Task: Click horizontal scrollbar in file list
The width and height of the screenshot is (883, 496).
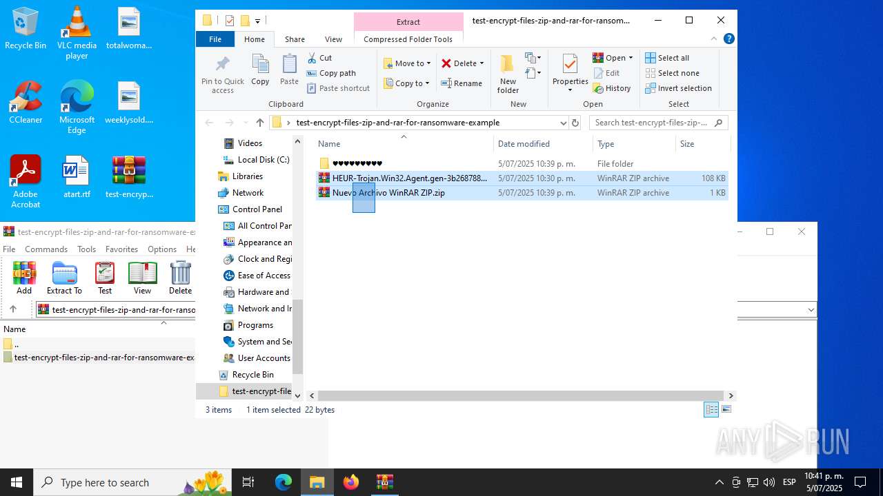Action: point(522,396)
